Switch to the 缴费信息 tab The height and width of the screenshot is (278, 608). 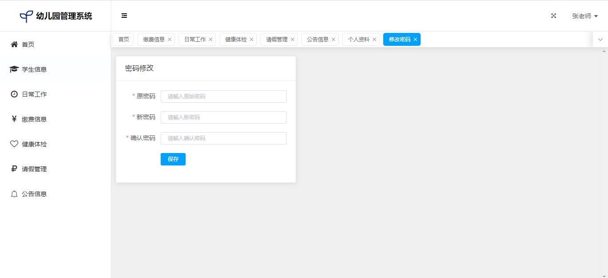[x=154, y=40]
